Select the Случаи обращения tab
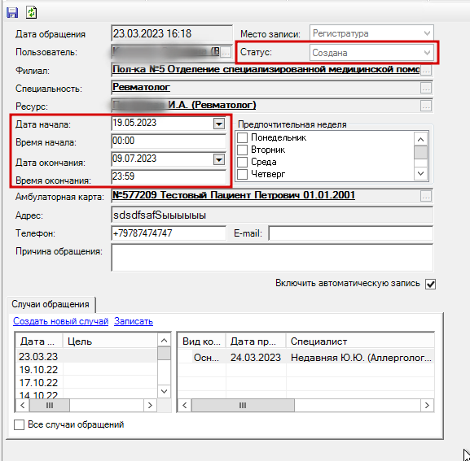The image size is (470, 461). pyautogui.click(x=51, y=304)
